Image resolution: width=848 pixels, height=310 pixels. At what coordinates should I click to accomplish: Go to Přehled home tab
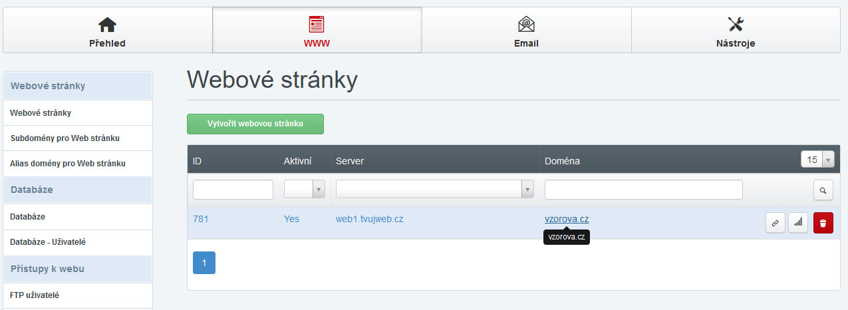pyautogui.click(x=107, y=31)
